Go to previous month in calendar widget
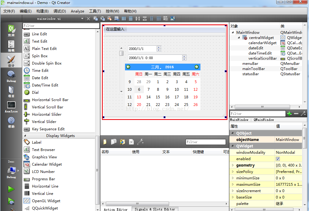This screenshot has width=309, height=211. pos(128,67)
